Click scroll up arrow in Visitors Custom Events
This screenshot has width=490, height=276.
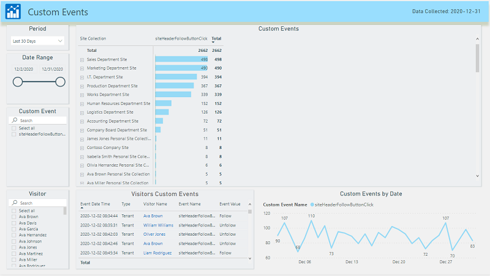250,205
